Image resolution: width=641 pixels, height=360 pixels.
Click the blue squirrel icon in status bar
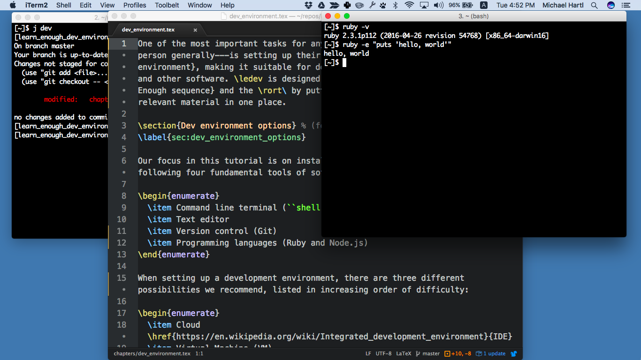click(514, 354)
